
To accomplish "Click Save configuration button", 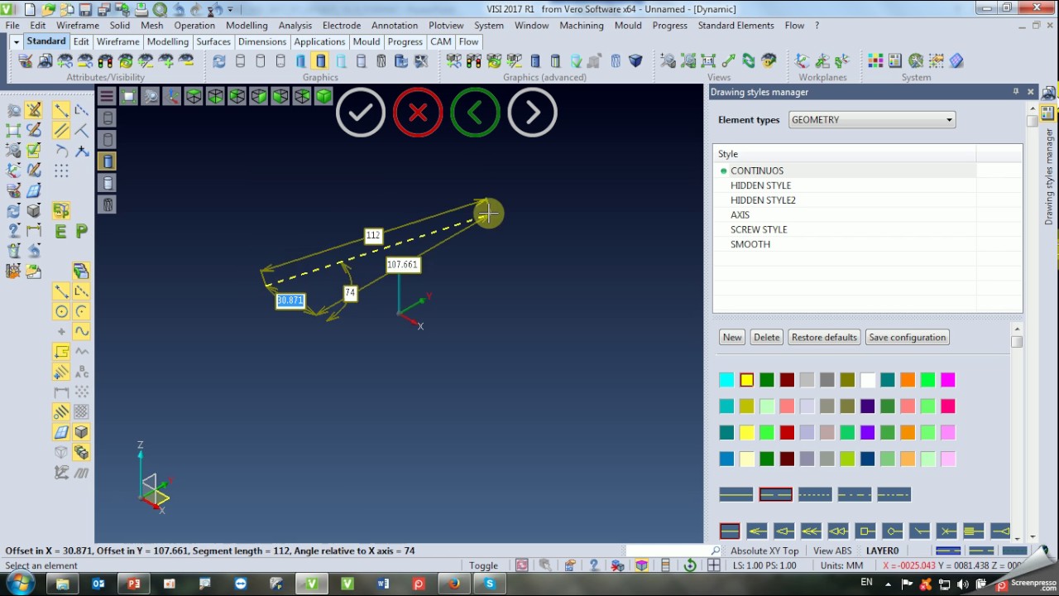I will 908,338.
